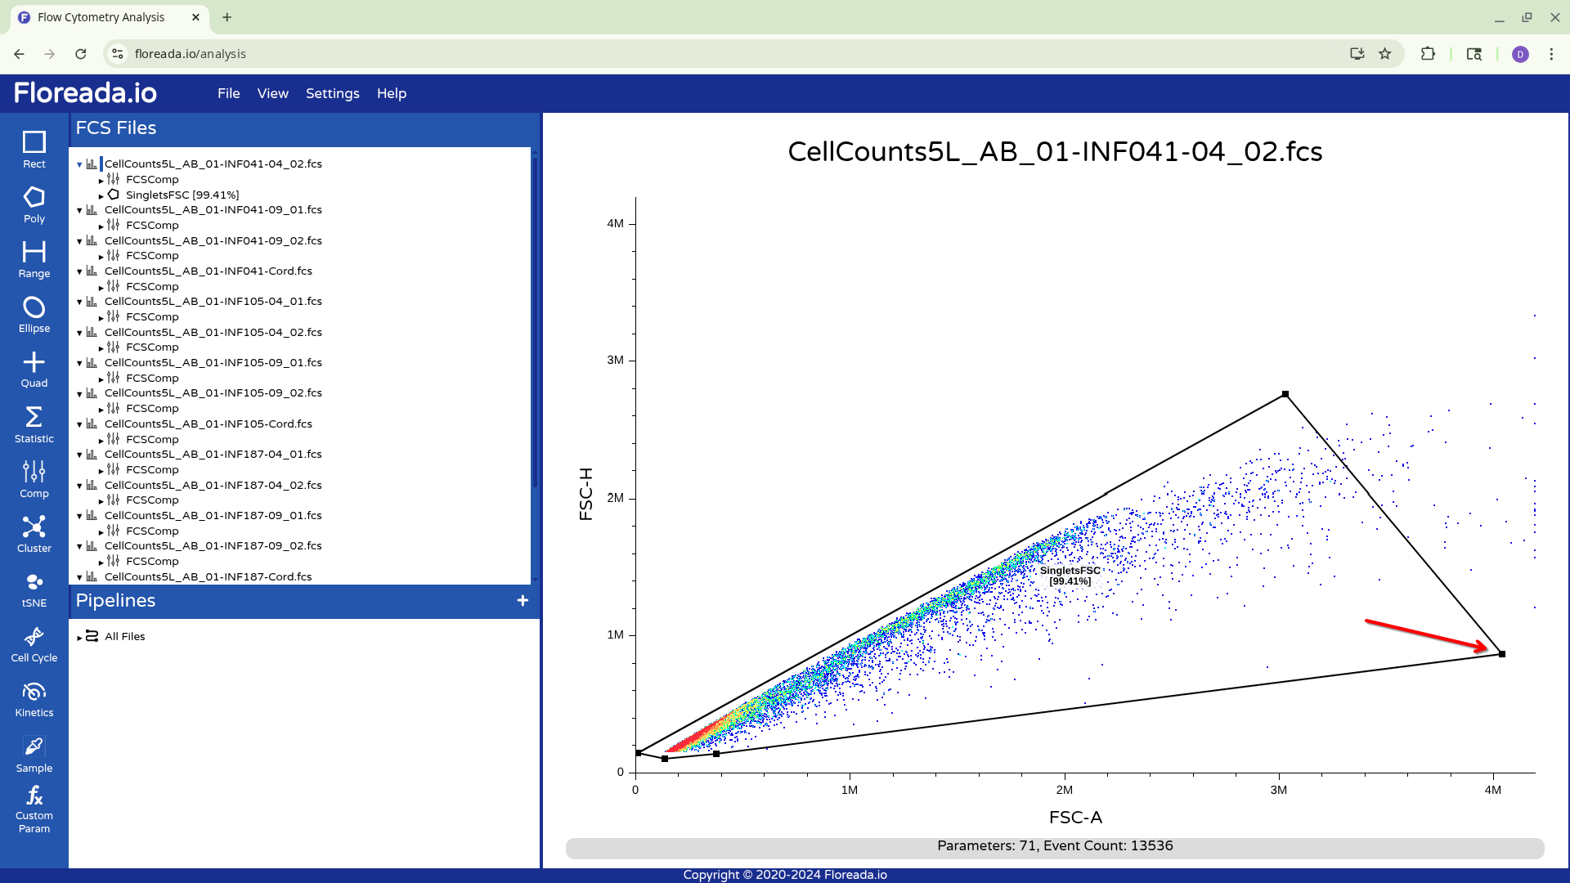This screenshot has width=1570, height=883.
Task: Activate the Quad gate tool
Action: (x=34, y=369)
